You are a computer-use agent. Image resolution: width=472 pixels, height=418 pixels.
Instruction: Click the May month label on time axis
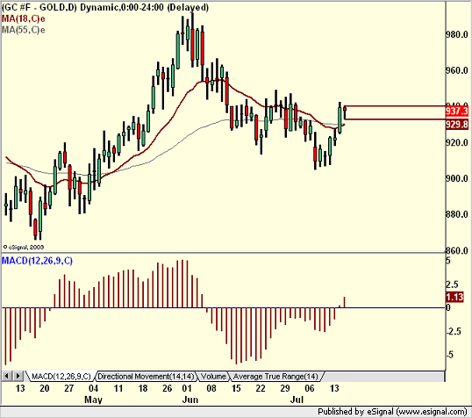coord(93,400)
